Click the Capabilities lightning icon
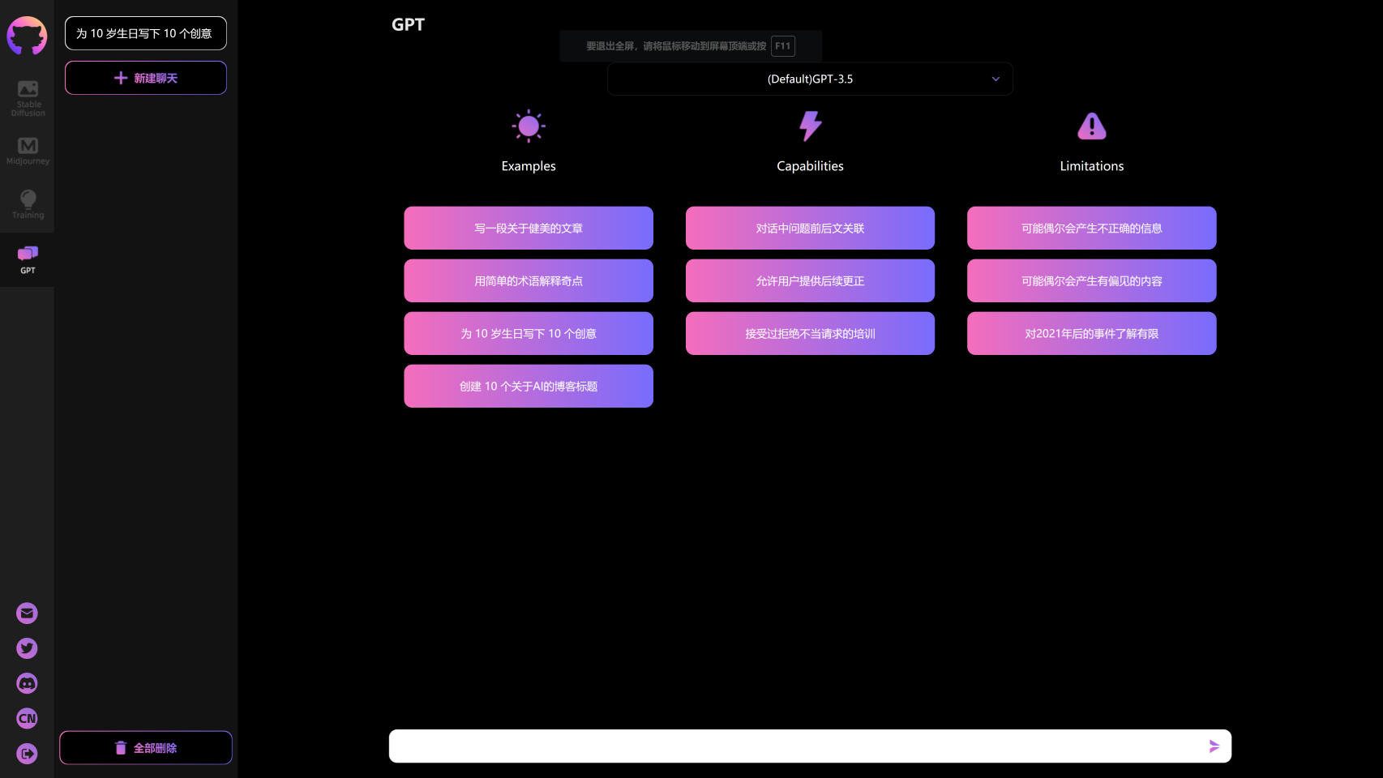The image size is (1383, 778). click(x=811, y=126)
